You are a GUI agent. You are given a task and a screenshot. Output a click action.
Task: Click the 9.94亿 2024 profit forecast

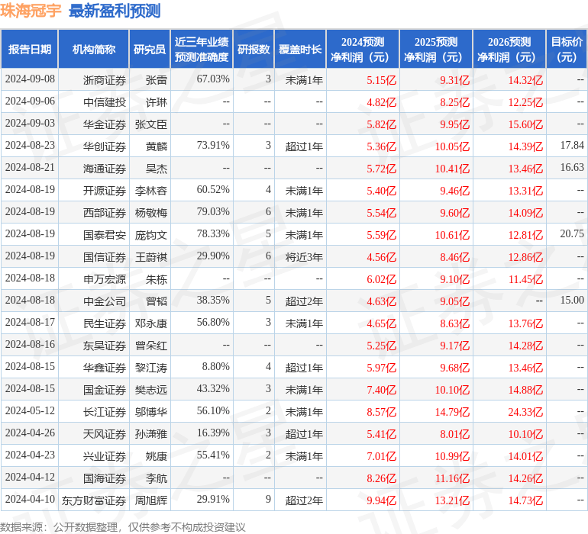click(381, 500)
